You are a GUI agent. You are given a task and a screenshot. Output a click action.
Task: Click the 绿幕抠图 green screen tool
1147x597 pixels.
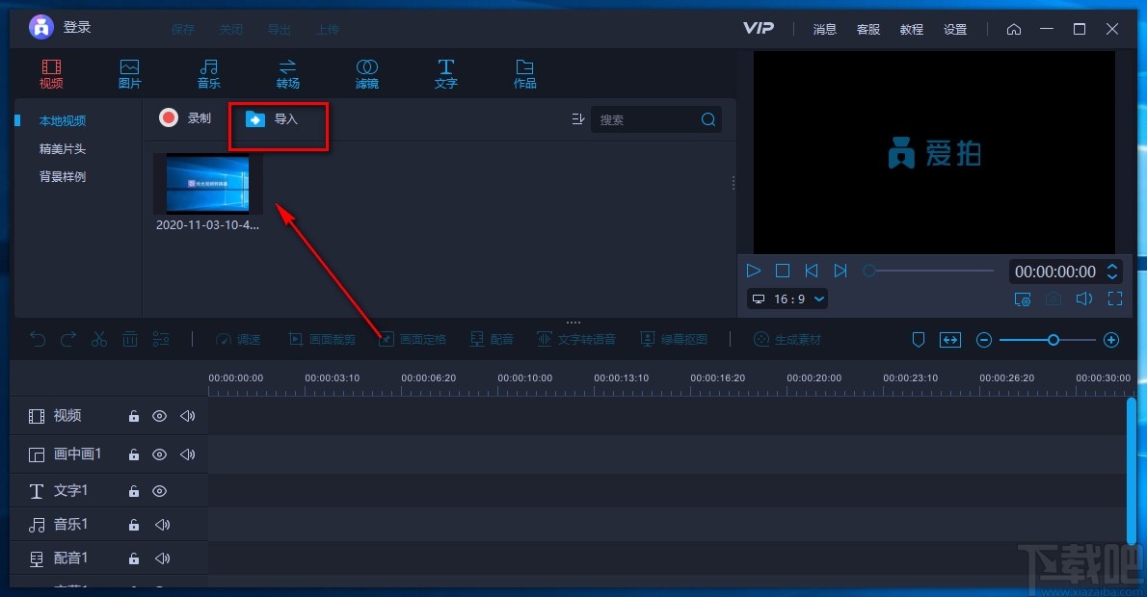(x=674, y=340)
